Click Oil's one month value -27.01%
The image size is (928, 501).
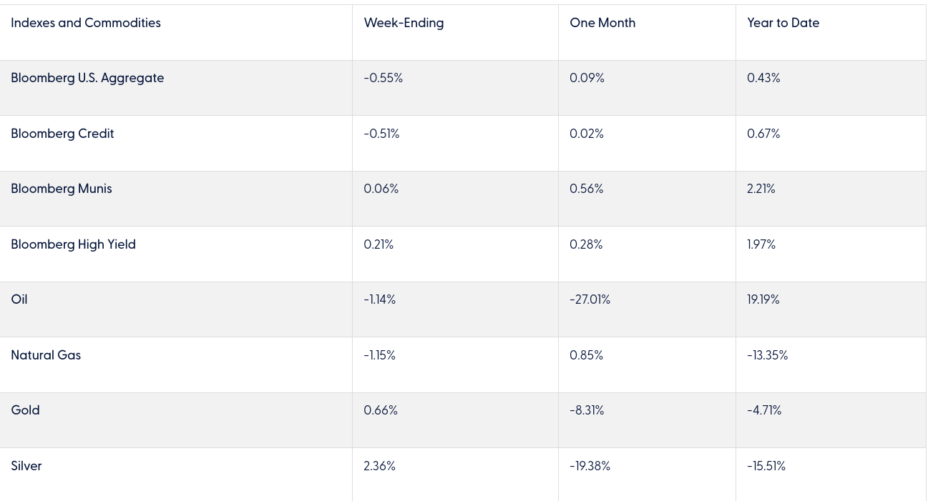click(x=590, y=299)
